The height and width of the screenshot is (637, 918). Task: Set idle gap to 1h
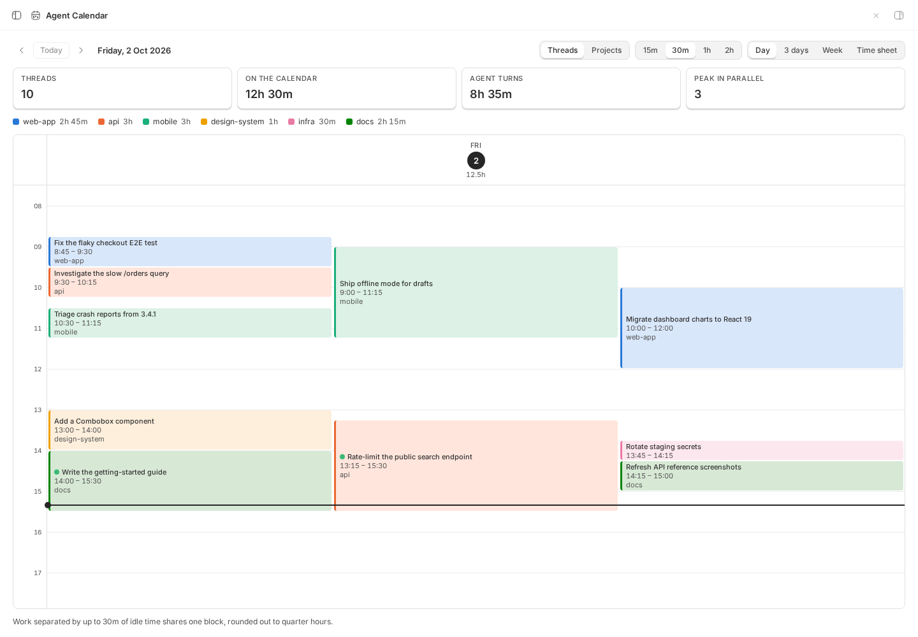point(707,50)
